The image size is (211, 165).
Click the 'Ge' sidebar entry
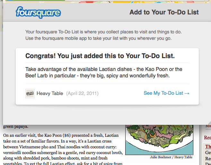tap(208, 152)
